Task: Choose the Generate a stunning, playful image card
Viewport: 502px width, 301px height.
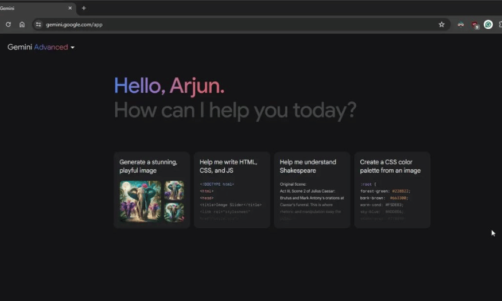Action: [x=152, y=190]
